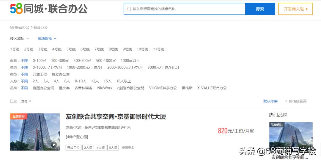This screenshot has width=321, height=160.
Task: Select 不限 in the 品牌 row
Action: tap(24, 88)
